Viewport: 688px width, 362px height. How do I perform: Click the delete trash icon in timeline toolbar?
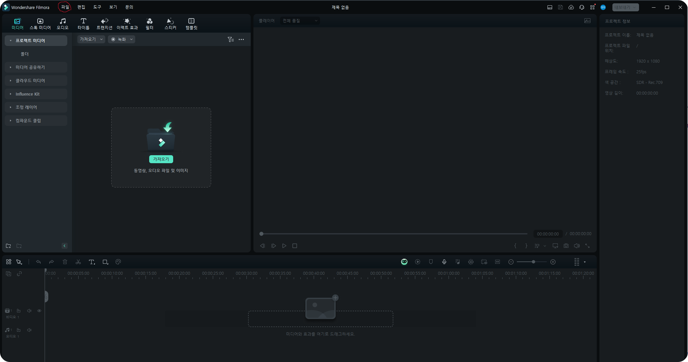click(65, 262)
